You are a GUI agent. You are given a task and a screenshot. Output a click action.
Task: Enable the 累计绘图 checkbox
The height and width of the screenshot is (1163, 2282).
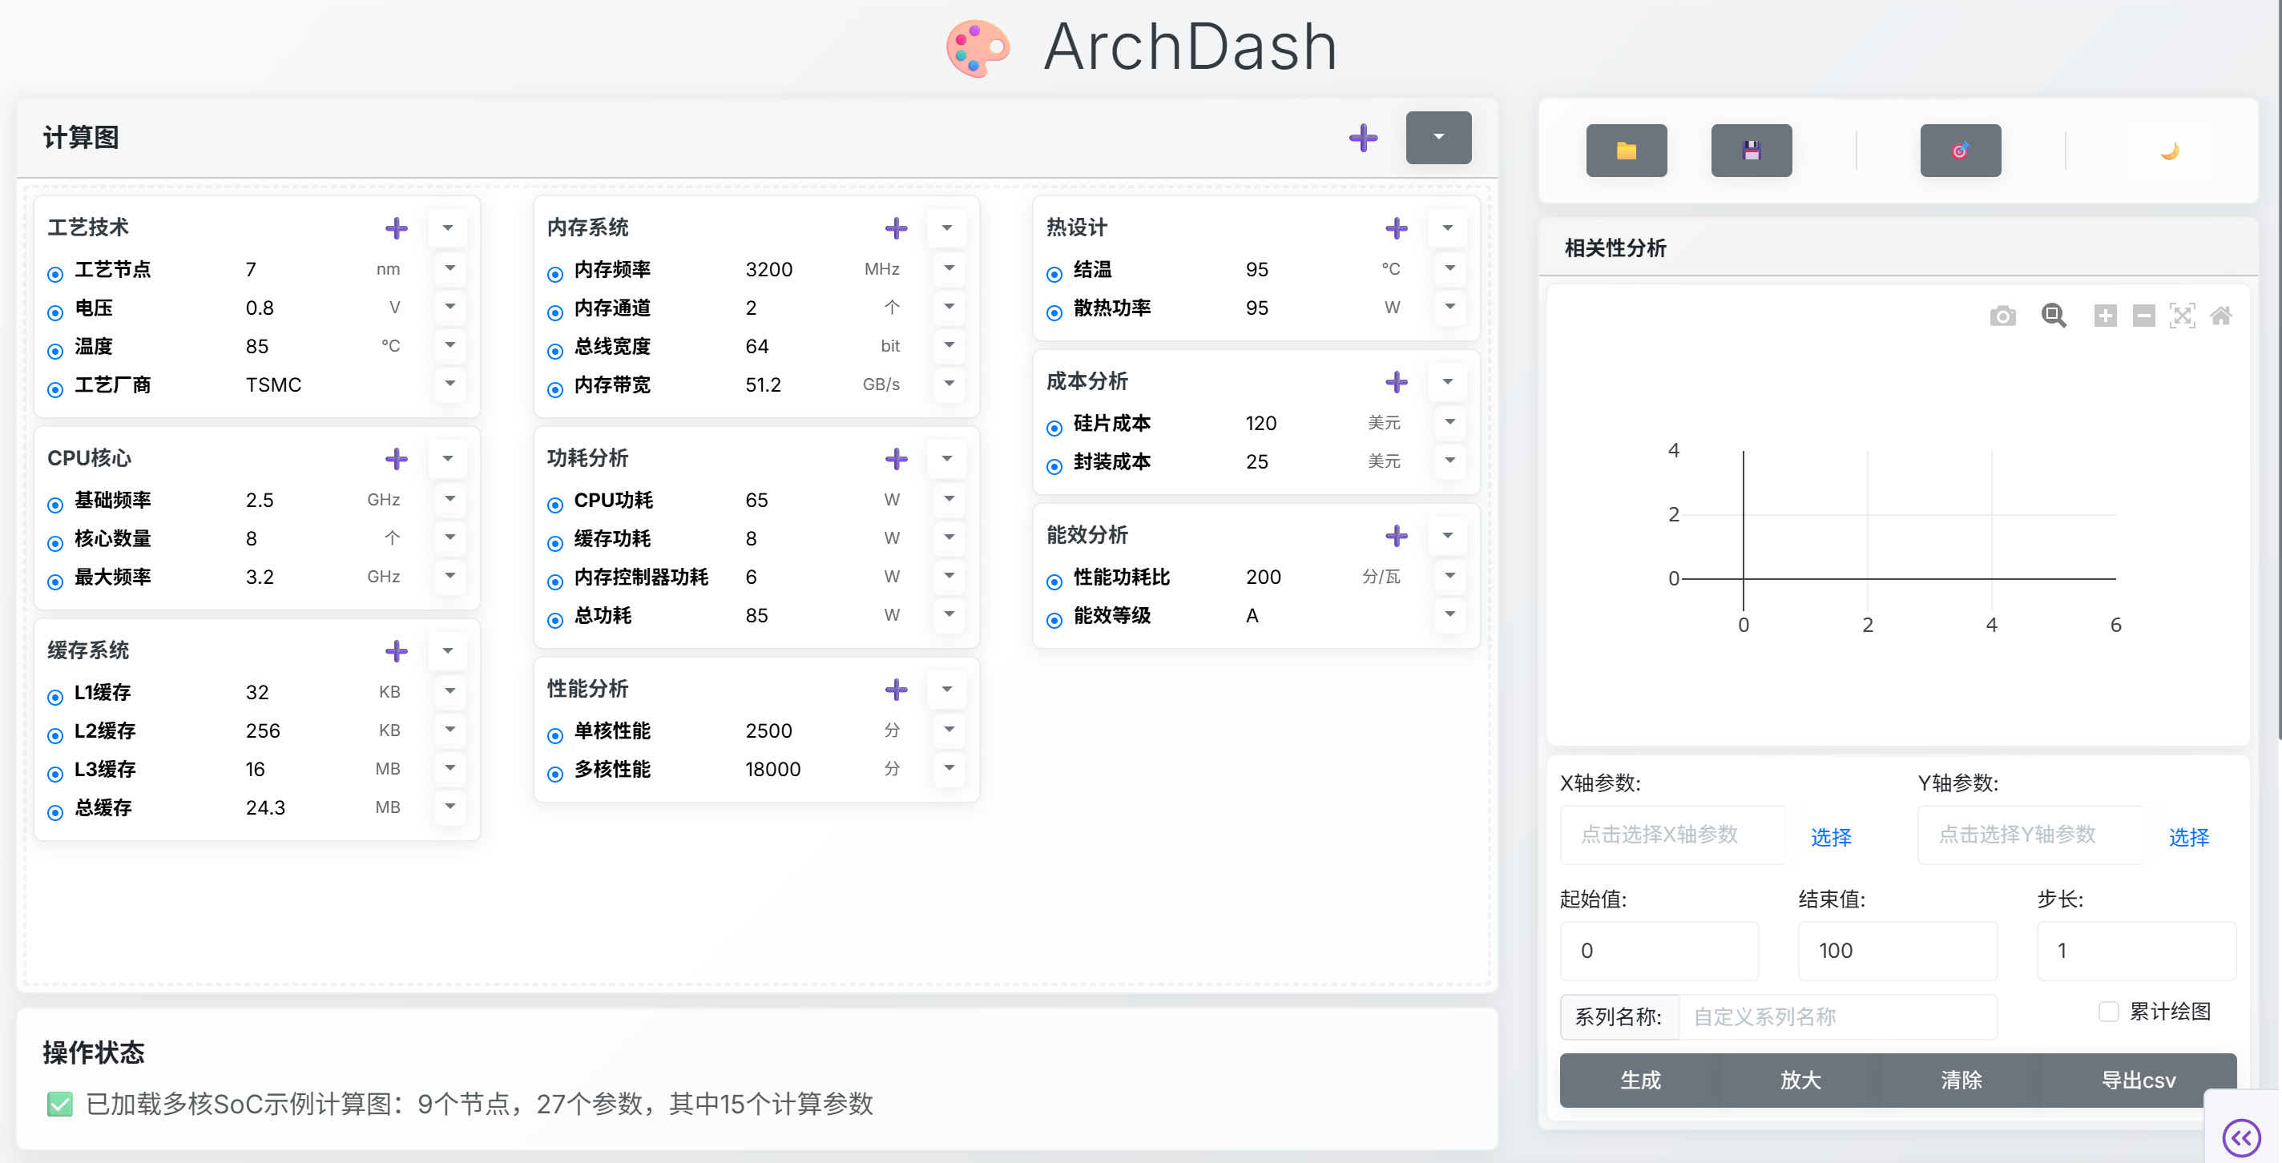click(2108, 1012)
